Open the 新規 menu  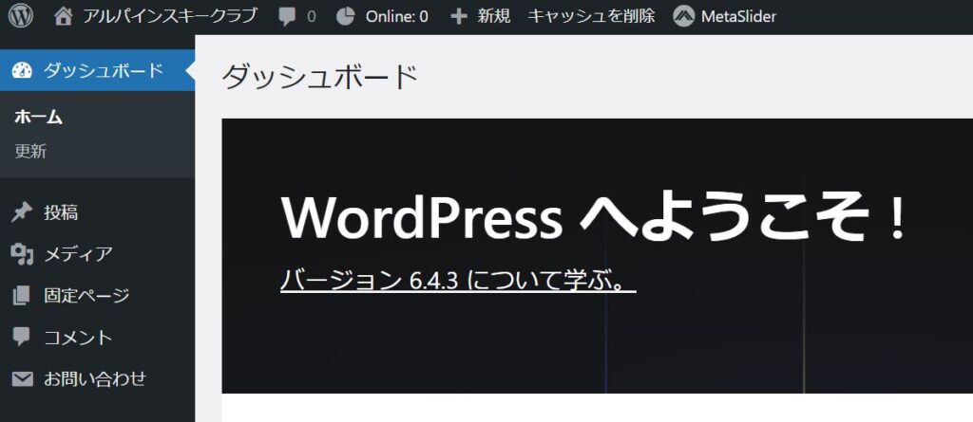point(494,17)
